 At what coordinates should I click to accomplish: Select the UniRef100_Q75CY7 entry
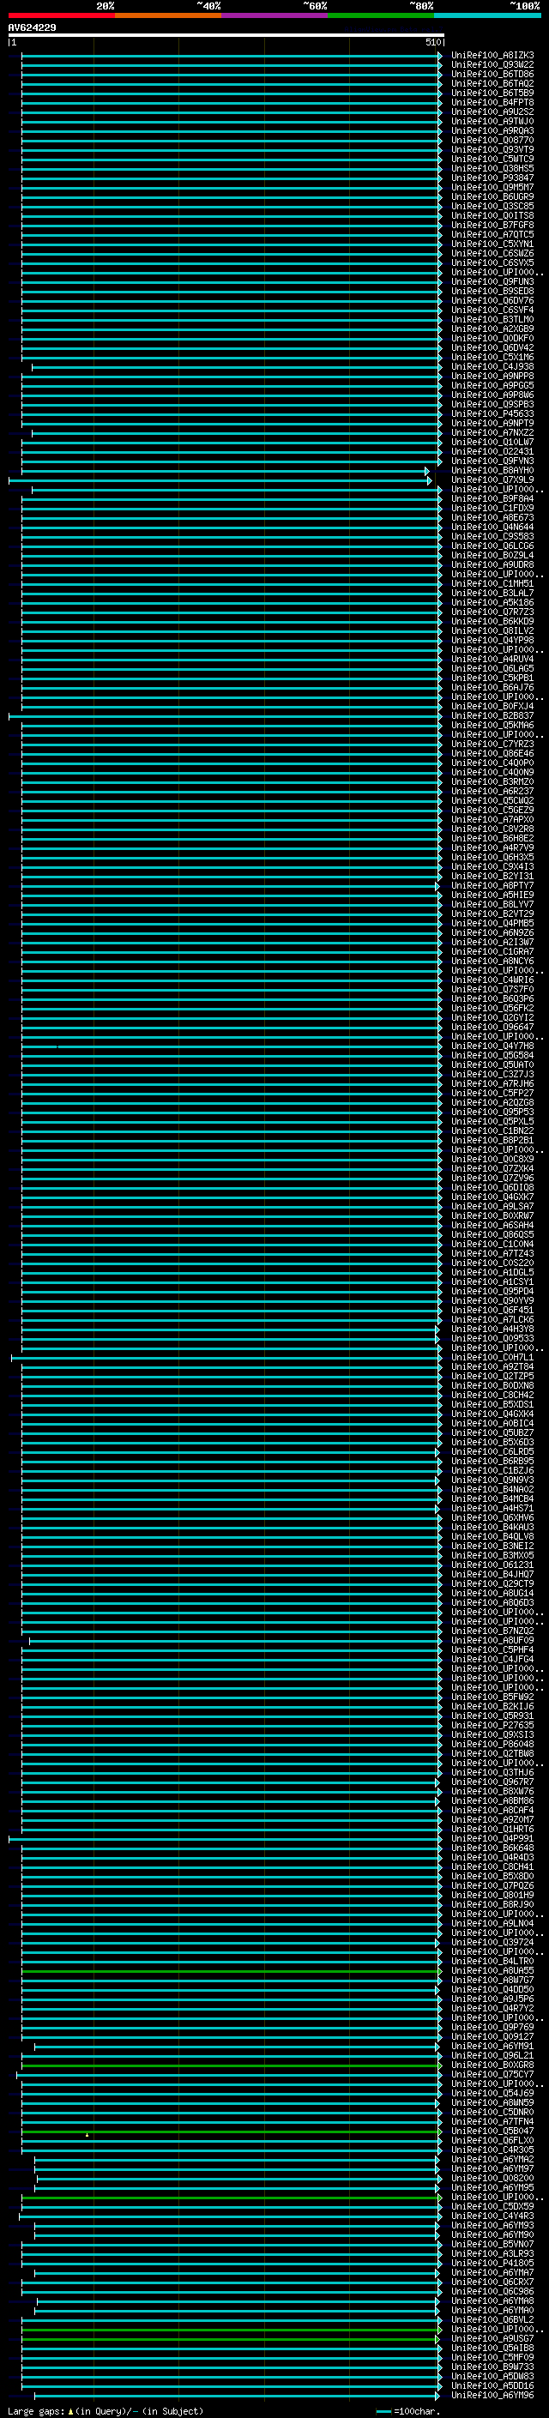tap(492, 2076)
